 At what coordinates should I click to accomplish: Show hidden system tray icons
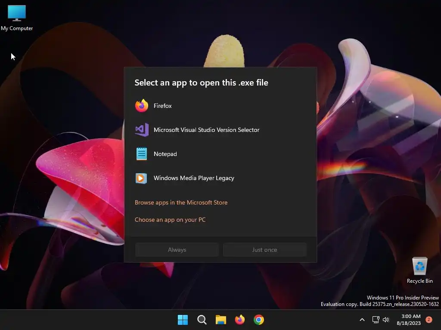coord(362,320)
